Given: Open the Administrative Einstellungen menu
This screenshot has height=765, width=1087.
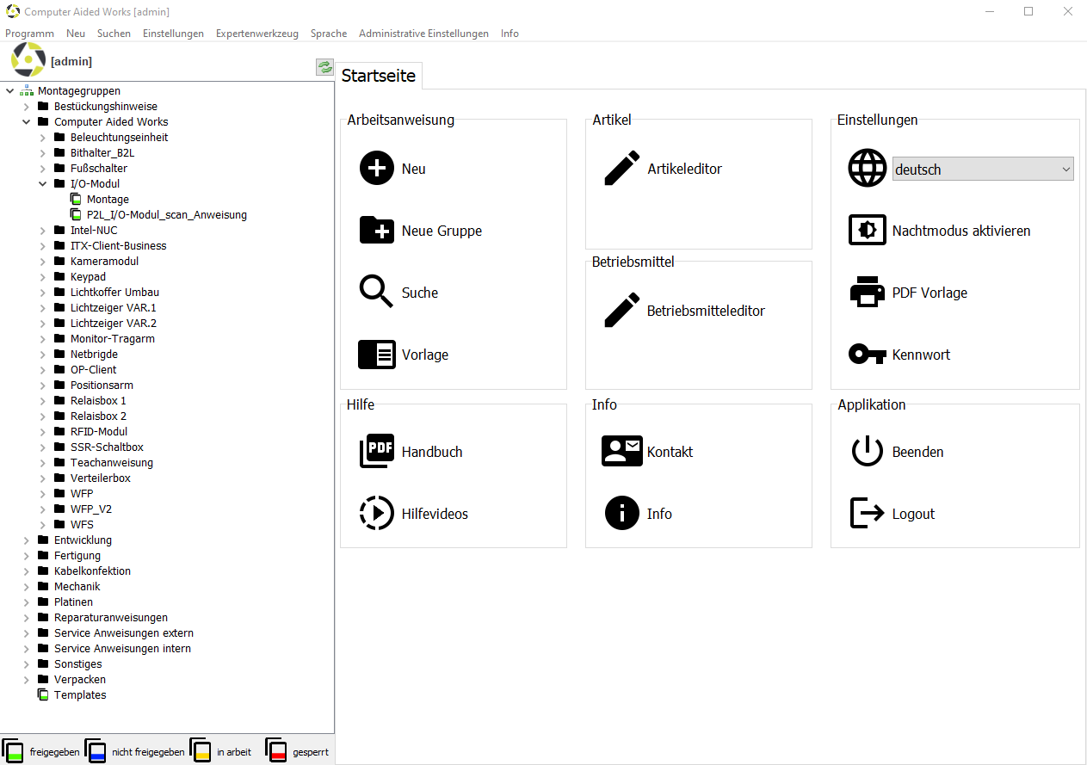Looking at the screenshot, I should pos(423,34).
